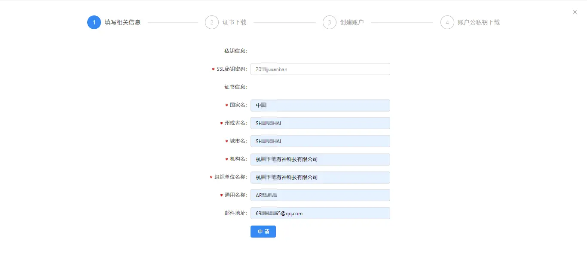Viewport: 587px width, 268px height.
Task: Select the 国家名 field showing 中国
Action: pos(320,105)
